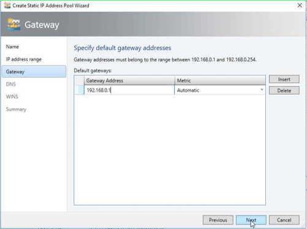Click the gateway range description text
Screen dimensions: 307x229
[165, 59]
